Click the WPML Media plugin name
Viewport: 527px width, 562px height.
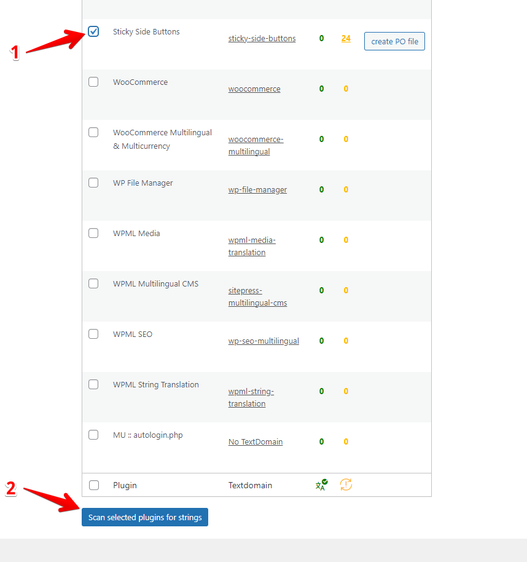pyautogui.click(x=136, y=233)
